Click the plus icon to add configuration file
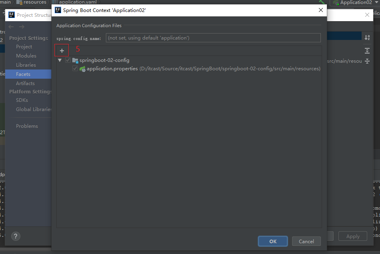 tap(62, 51)
